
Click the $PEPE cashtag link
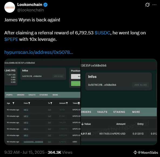[x=11, y=39]
